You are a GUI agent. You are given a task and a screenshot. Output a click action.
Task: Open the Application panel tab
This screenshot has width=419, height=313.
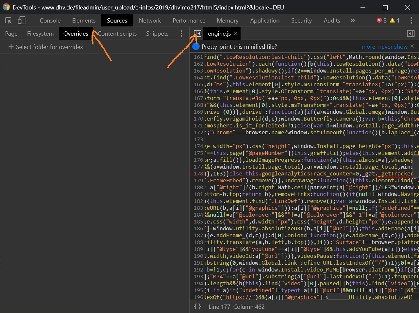tap(264, 21)
